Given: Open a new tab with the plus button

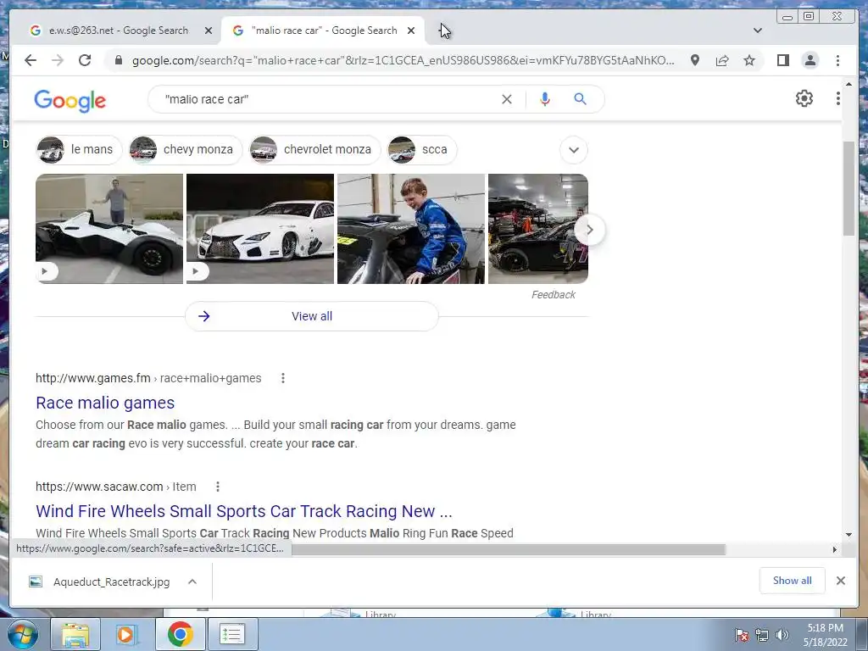Looking at the screenshot, I should pos(443,31).
